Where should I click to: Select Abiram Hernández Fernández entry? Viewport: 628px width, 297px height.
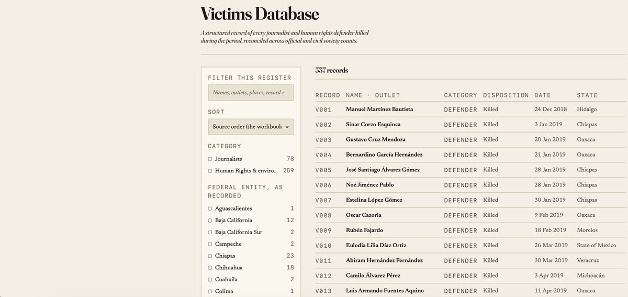pos(384,260)
